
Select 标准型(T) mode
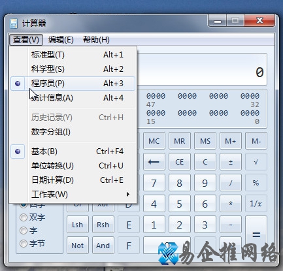(x=73, y=55)
